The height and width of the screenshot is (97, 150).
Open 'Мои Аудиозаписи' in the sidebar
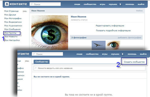coord(13,26)
